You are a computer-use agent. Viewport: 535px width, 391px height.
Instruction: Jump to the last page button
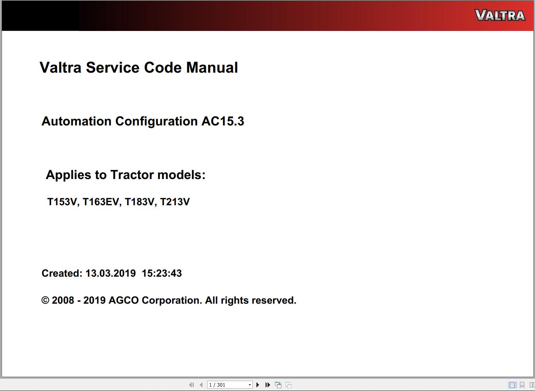267,385
